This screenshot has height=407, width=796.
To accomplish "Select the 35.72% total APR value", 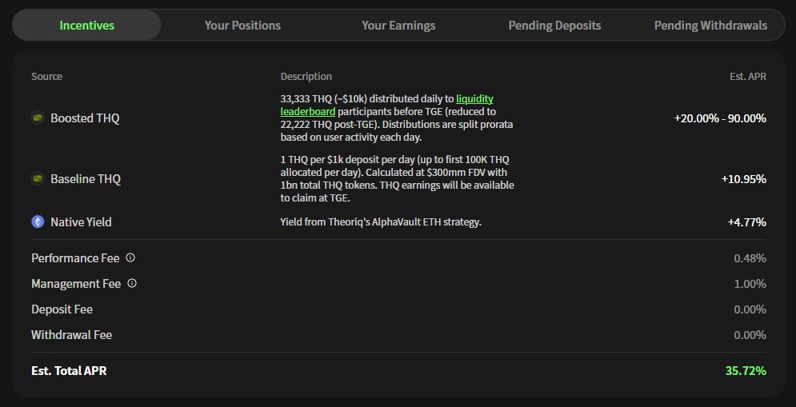I will [746, 370].
